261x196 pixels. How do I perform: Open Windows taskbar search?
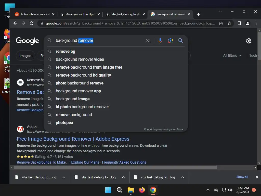tap(119, 190)
